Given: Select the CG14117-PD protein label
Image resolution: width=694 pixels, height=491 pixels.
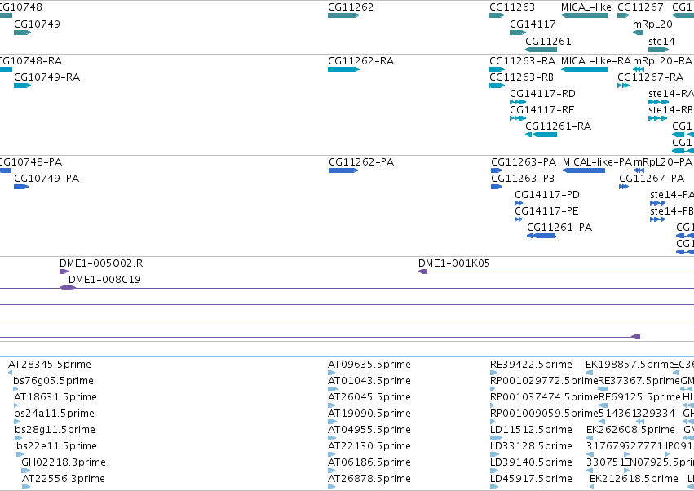Looking at the screenshot, I should [x=547, y=195].
